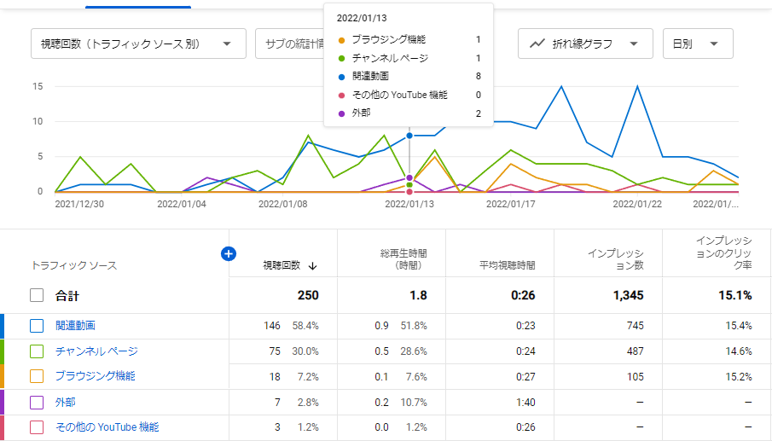Click the line chart icon in chart type selector
Viewport: 772px width, 441px height.
coord(537,44)
